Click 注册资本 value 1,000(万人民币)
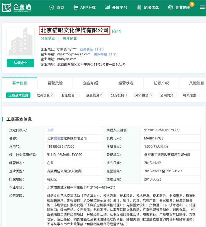This screenshot has width=206, height=227. click(156, 146)
